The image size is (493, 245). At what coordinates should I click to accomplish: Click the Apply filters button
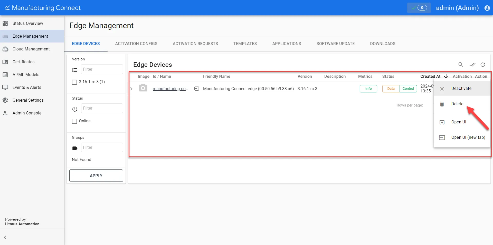96,176
